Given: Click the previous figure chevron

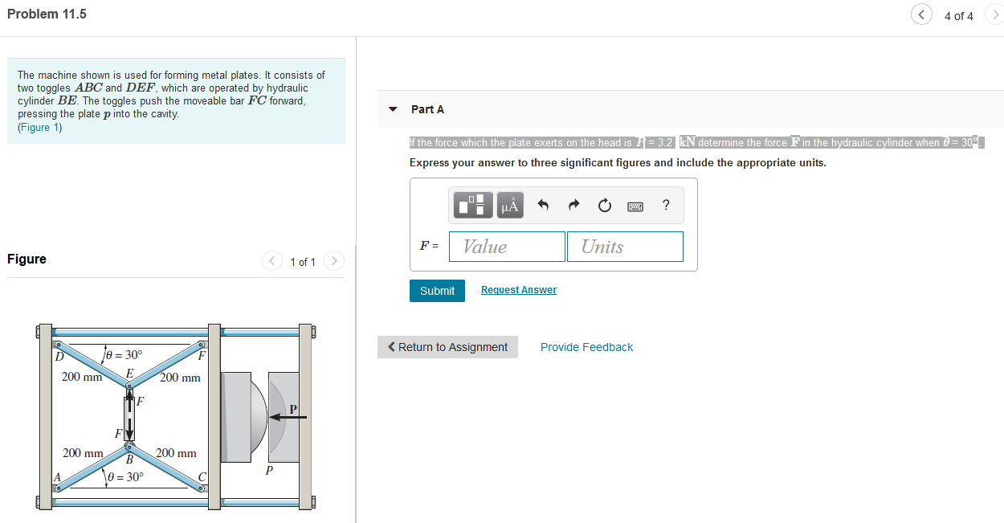Looking at the screenshot, I should click(x=271, y=260).
